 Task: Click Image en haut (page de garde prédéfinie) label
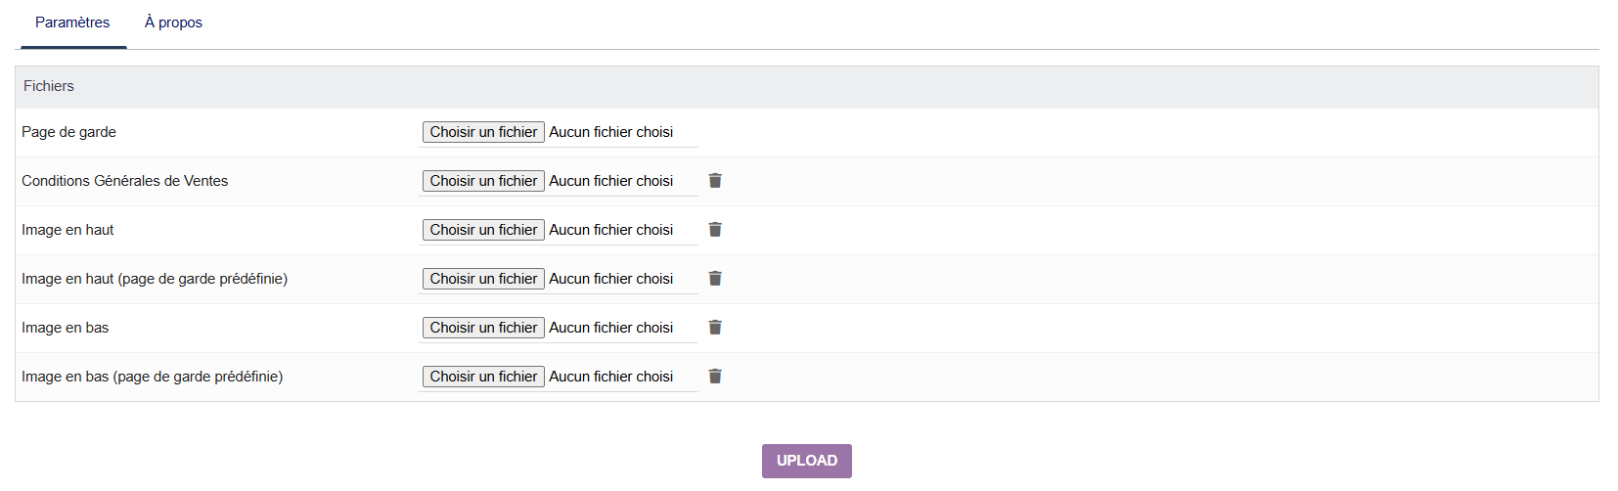click(x=155, y=279)
